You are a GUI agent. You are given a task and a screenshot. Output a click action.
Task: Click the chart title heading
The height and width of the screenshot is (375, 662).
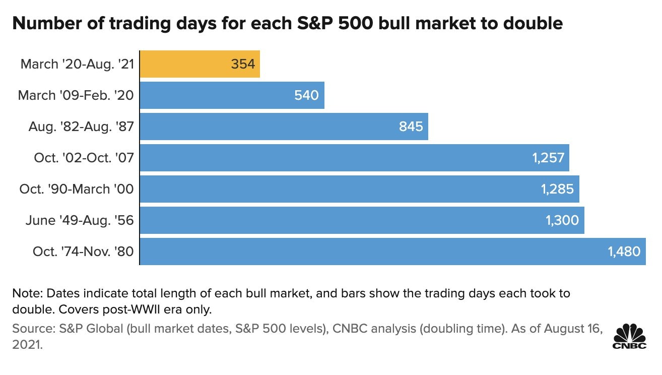pos(287,23)
